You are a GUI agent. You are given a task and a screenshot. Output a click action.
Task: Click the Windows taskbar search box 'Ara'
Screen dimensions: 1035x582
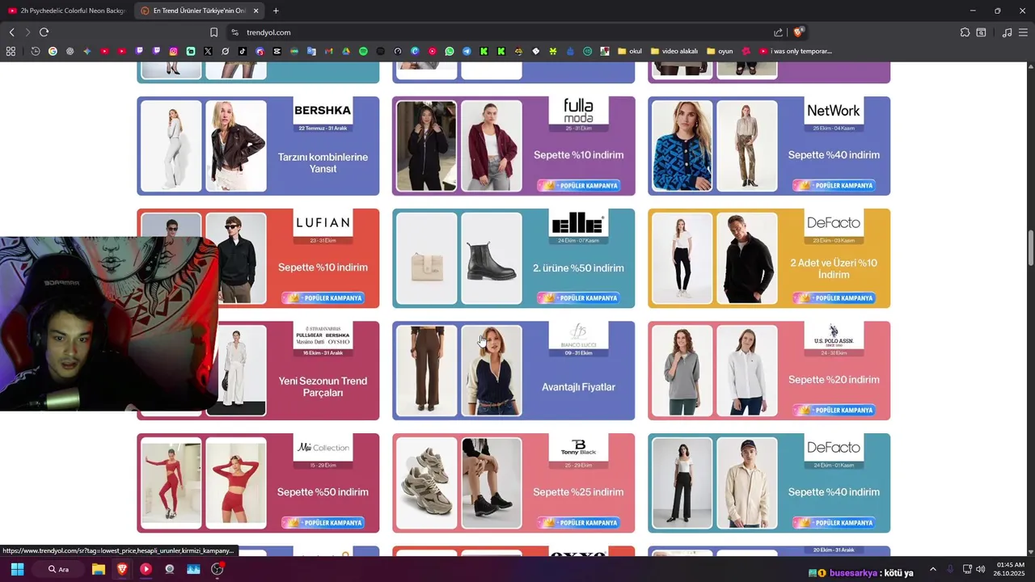(57, 569)
